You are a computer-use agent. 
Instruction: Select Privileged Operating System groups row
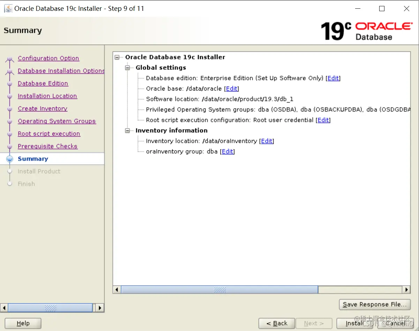pyautogui.click(x=278, y=110)
